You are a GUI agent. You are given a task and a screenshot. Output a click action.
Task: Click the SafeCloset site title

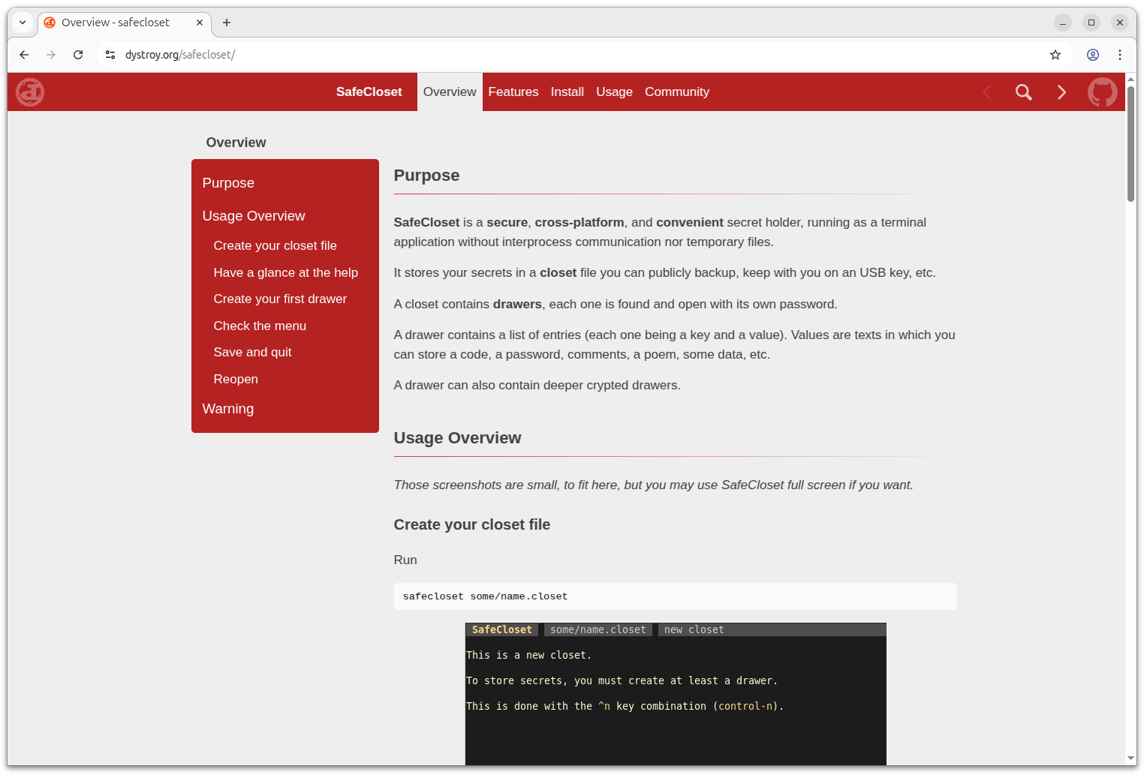pos(369,92)
